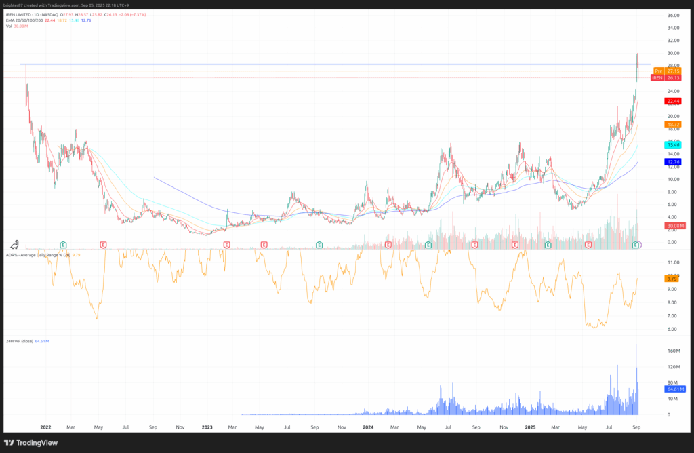Click the -2.08 (-7.37%) change value in legend
Screen dimensions: 694x453
pos(132,15)
